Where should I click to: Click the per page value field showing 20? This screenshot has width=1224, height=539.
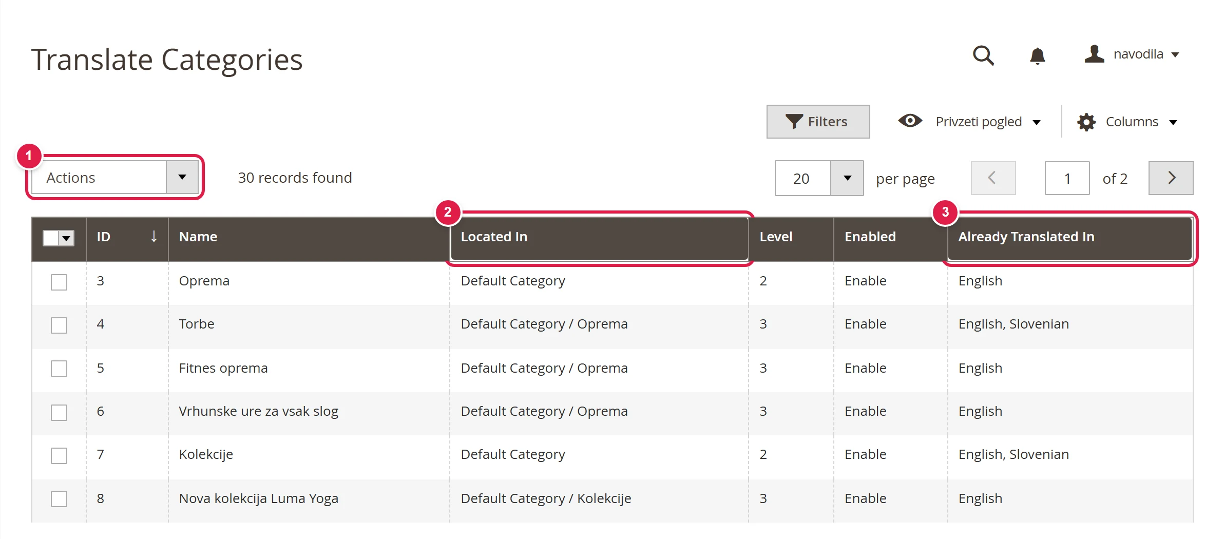tap(802, 178)
